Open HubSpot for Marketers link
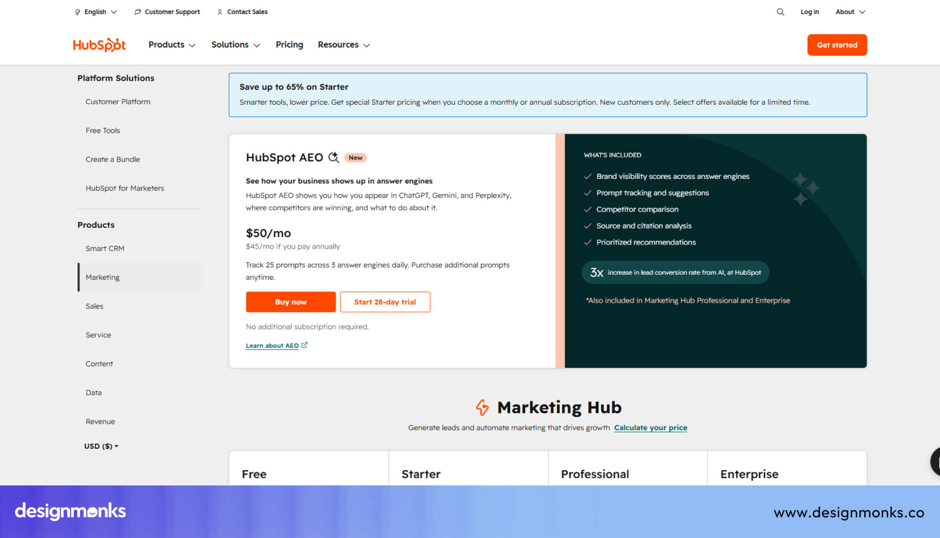Image resolution: width=940 pixels, height=538 pixels. pyautogui.click(x=125, y=188)
